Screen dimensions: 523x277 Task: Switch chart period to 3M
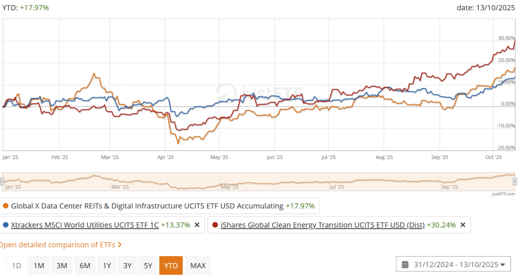click(x=62, y=266)
